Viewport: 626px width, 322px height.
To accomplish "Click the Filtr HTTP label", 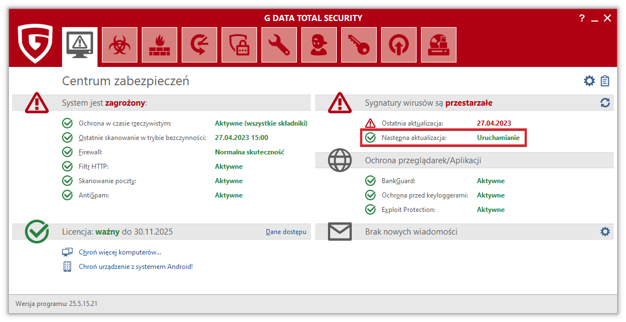I will 94,167.
